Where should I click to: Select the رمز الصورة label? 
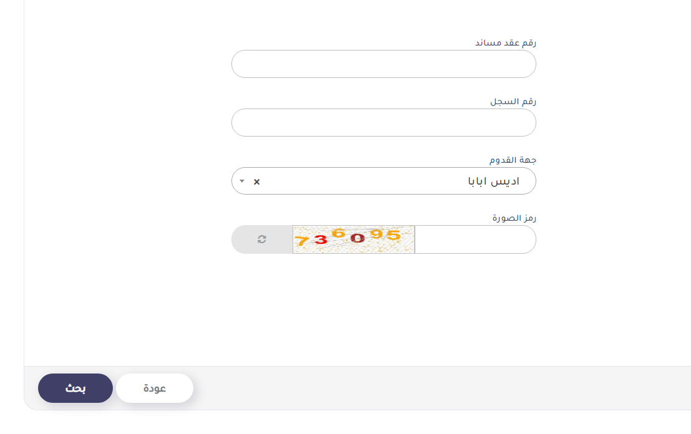514,218
